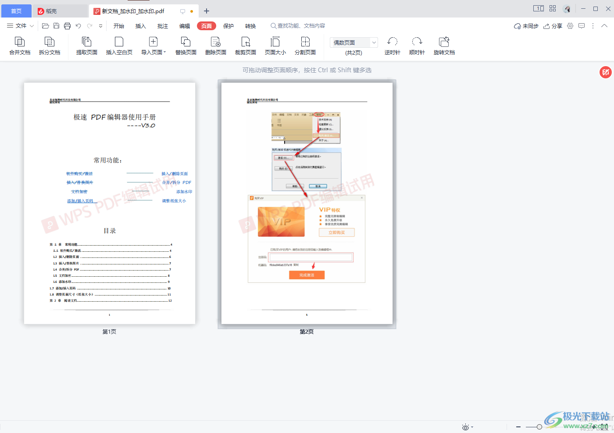The image size is (614, 433).
Task: Click the search box 查找功能、文档内容
Action: tap(298, 26)
